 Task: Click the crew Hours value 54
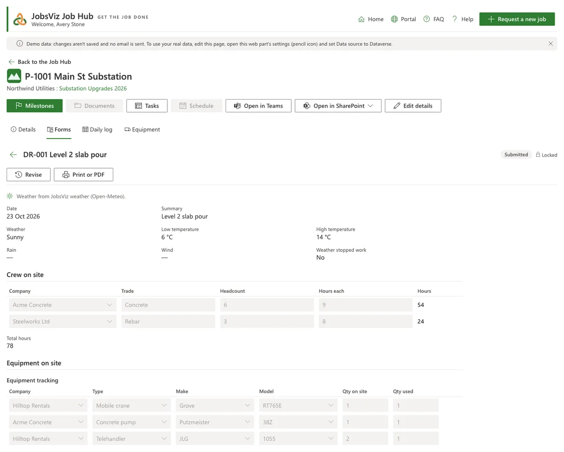tap(421, 305)
